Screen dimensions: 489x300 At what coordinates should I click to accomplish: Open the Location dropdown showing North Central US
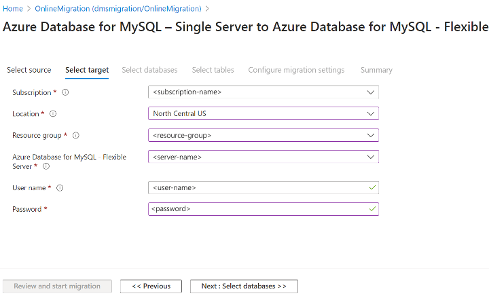(x=263, y=114)
